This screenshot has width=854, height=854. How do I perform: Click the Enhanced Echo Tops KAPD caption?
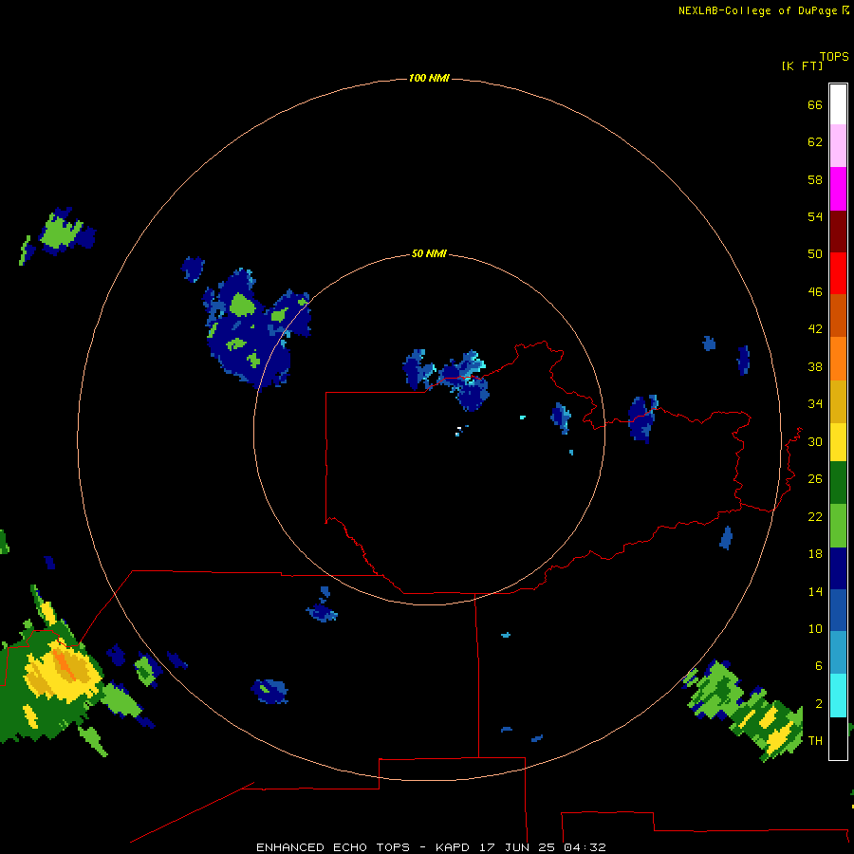[x=431, y=847]
